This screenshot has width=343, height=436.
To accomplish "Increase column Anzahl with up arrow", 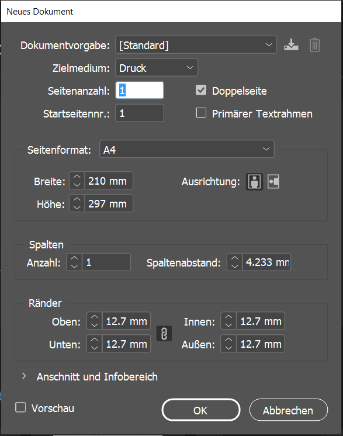I will 74,258.
